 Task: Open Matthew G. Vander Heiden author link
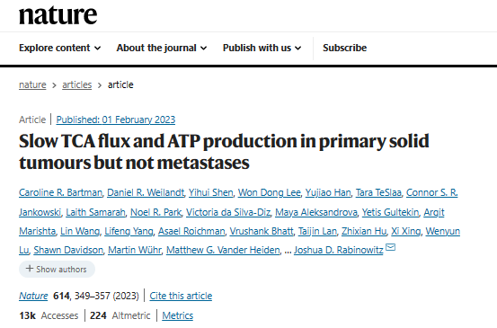[x=223, y=250]
